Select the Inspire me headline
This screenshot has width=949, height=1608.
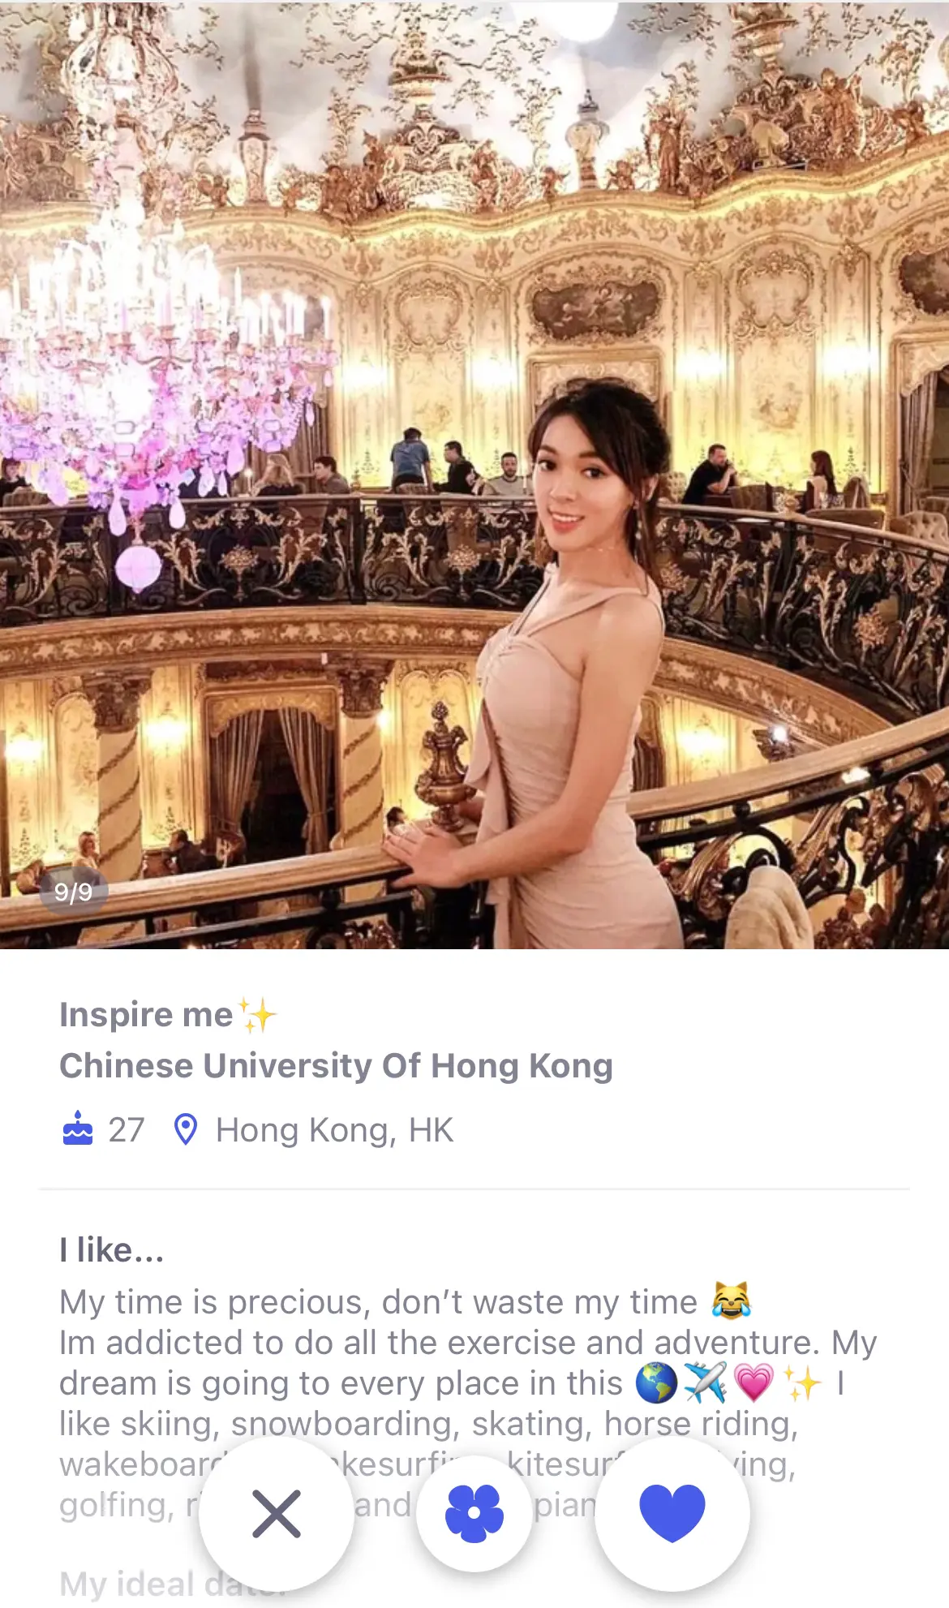(x=146, y=1015)
